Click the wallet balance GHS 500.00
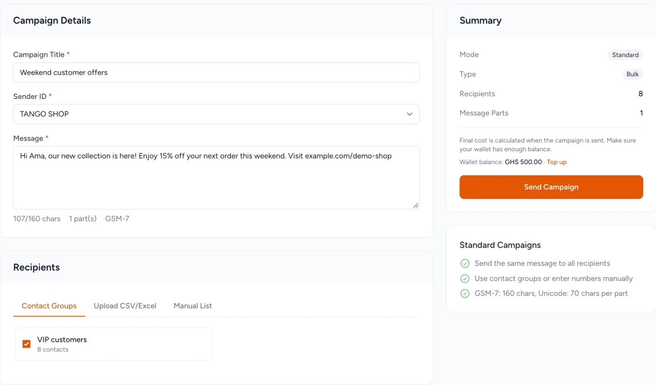Viewport: 656px width, 385px height. click(523, 162)
